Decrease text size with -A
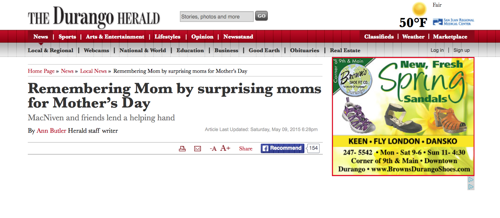Screen dimensions: 500x218 click(x=213, y=149)
